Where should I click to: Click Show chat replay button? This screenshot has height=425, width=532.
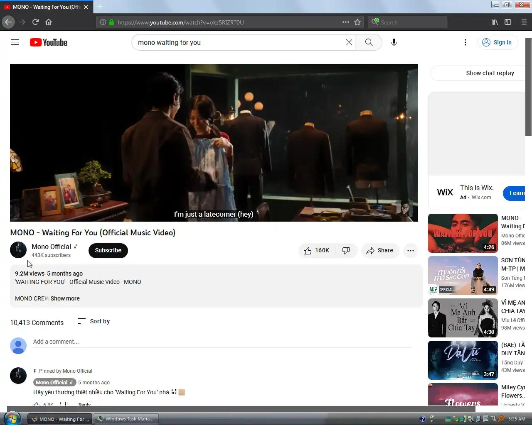click(478, 73)
